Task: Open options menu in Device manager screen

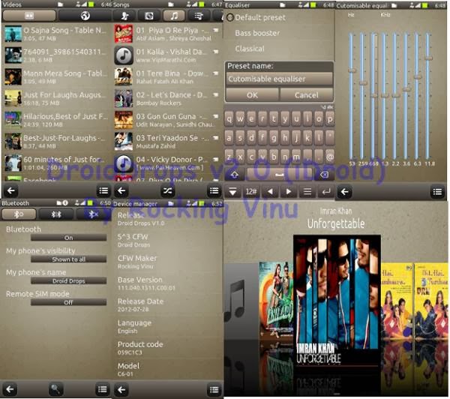Action: click(214, 389)
